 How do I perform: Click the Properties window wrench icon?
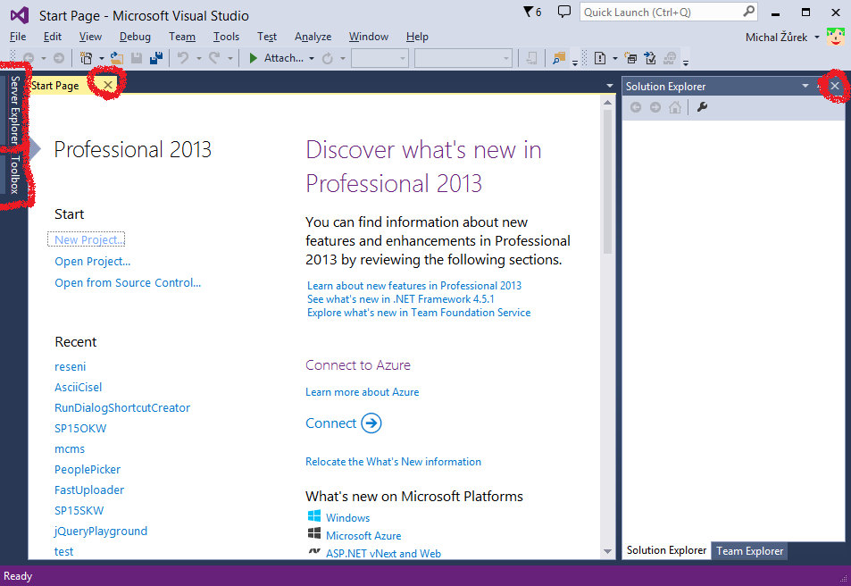(703, 107)
